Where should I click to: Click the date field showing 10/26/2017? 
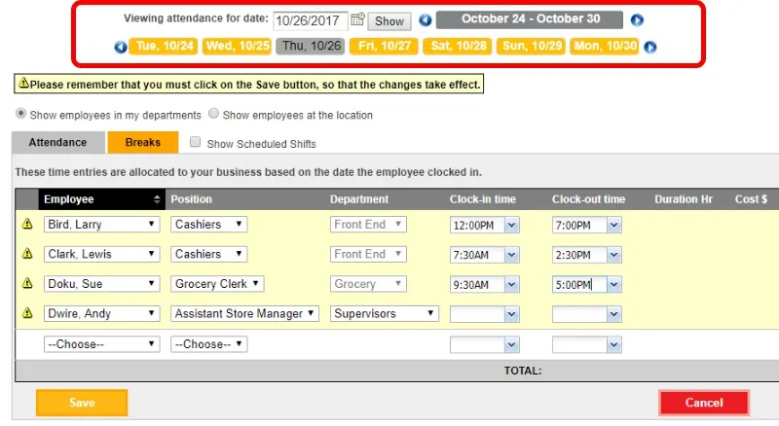tap(311, 20)
